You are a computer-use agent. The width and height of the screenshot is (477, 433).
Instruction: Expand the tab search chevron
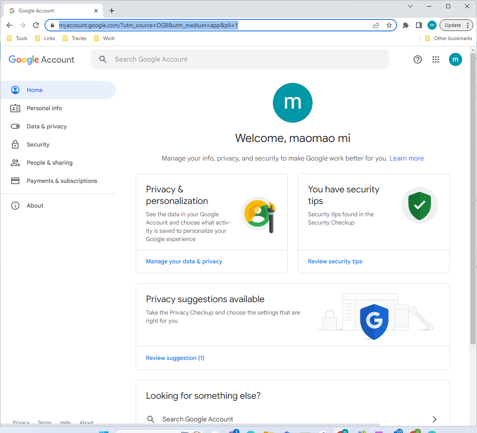[x=410, y=6]
